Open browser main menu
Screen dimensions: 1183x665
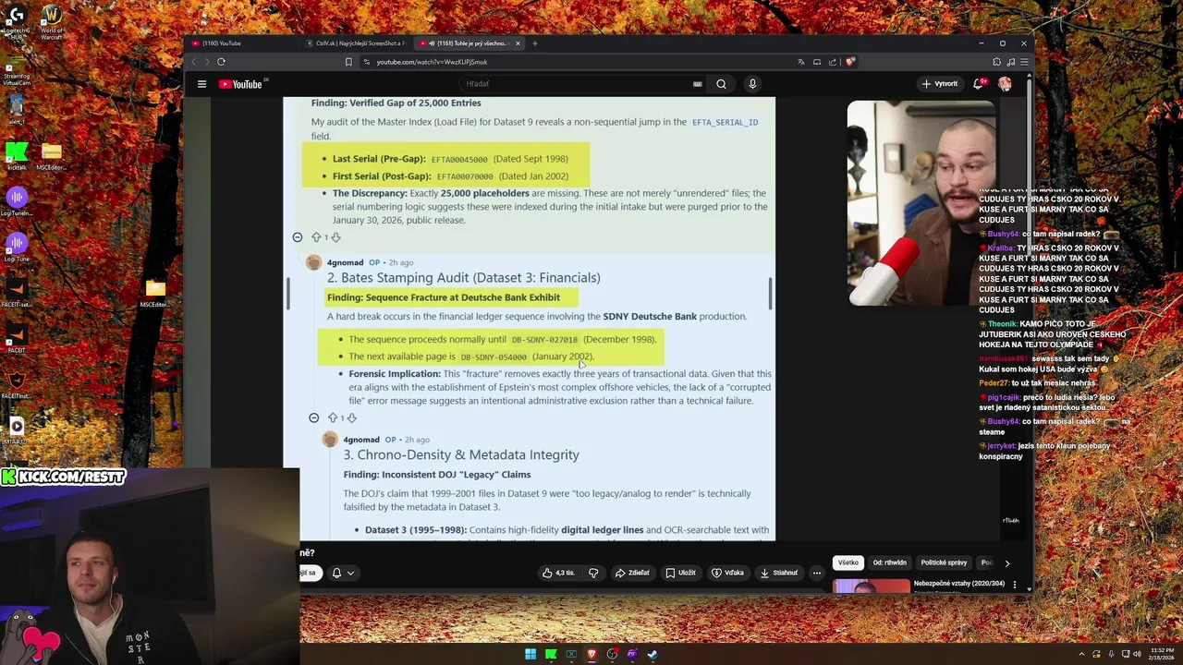point(1024,62)
